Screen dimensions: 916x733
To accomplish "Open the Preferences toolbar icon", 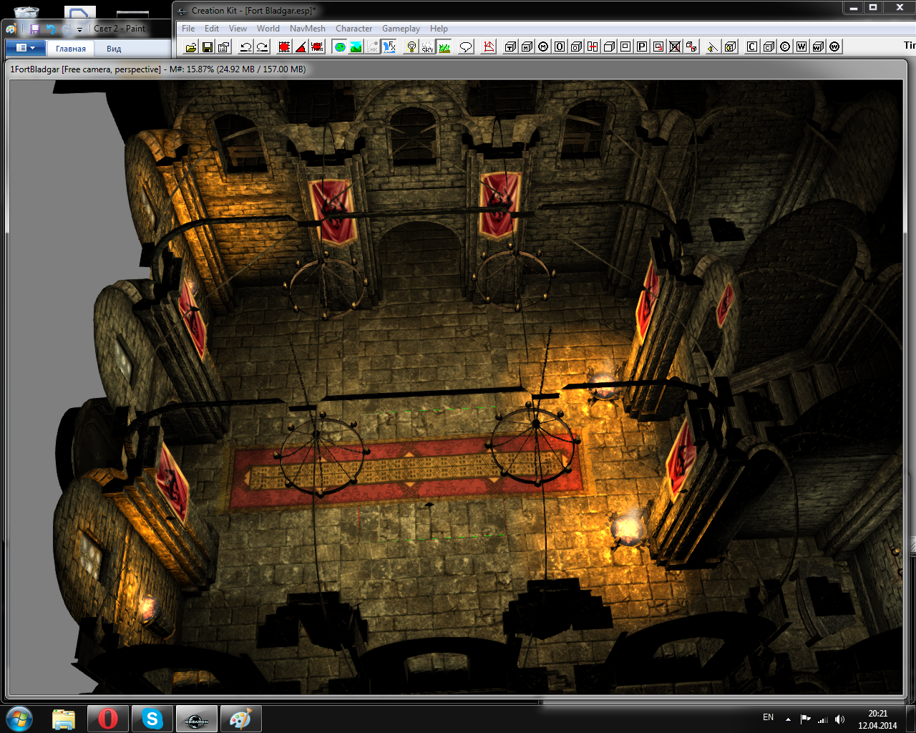I will tap(223, 47).
